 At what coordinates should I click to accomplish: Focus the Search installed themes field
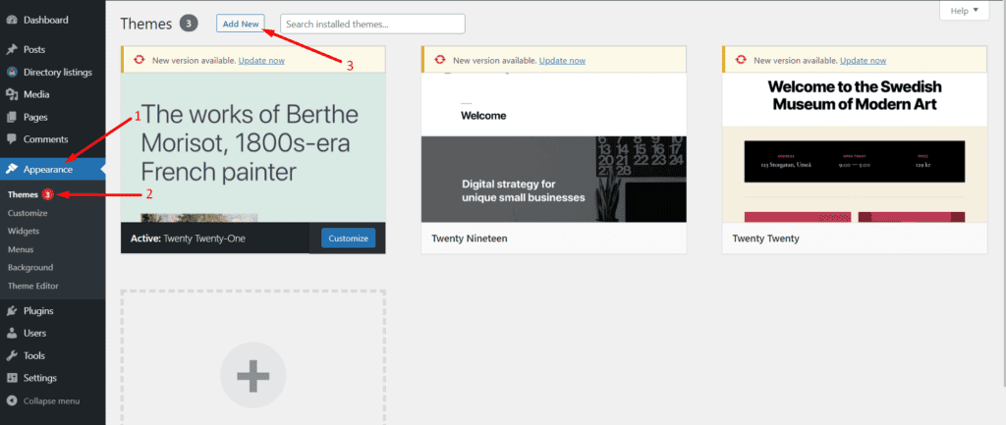372,24
